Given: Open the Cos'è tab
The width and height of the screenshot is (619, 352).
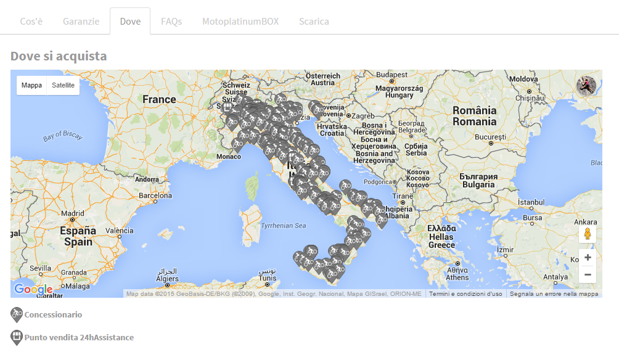Looking at the screenshot, I should 31,21.
